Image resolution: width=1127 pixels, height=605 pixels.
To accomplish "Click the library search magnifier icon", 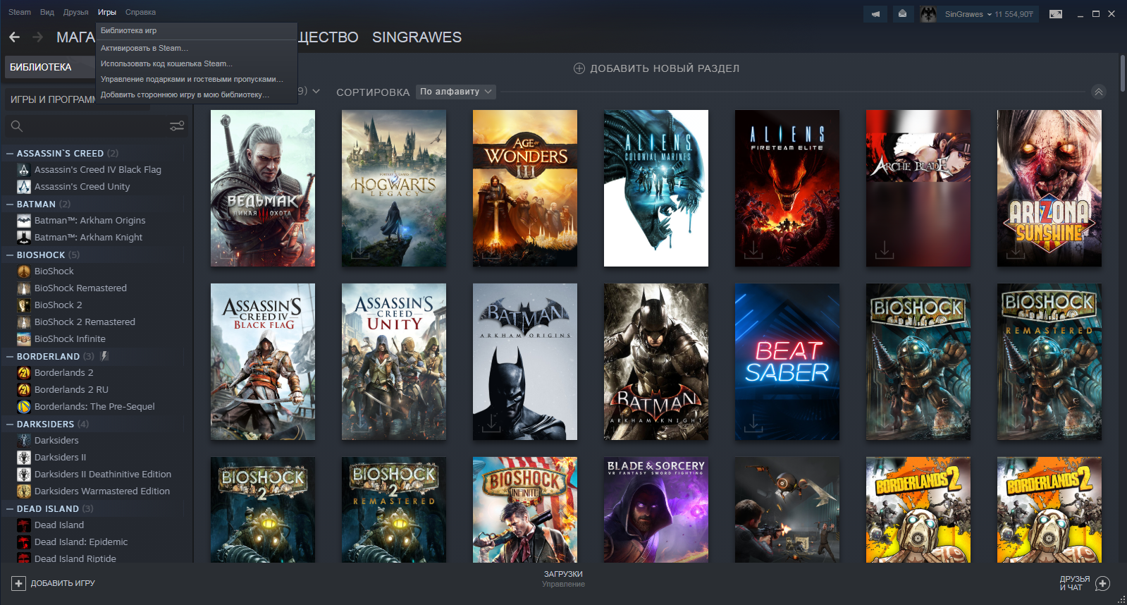I will click(x=17, y=126).
